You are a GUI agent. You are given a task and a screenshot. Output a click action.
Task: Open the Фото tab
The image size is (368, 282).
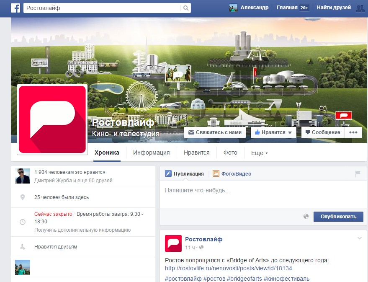[x=230, y=153]
